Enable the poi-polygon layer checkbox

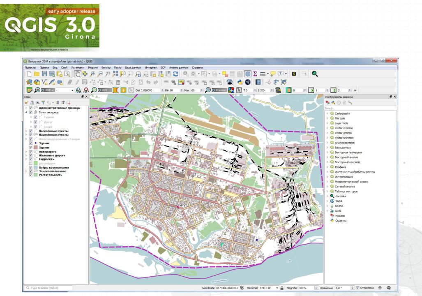click(x=31, y=164)
